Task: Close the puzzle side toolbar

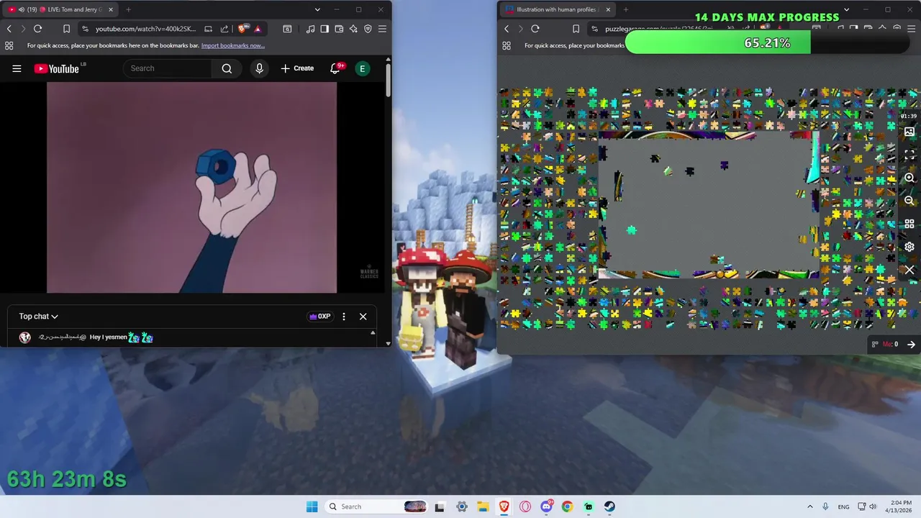Action: tap(909, 271)
